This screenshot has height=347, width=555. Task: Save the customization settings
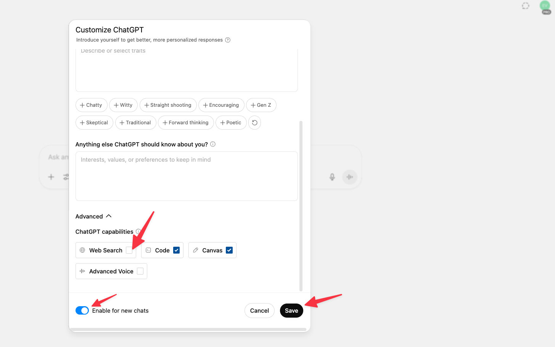291,311
